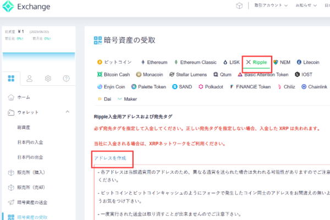Select the Dai currency
The height and width of the screenshot is (220, 330).
pyautogui.click(x=104, y=99)
